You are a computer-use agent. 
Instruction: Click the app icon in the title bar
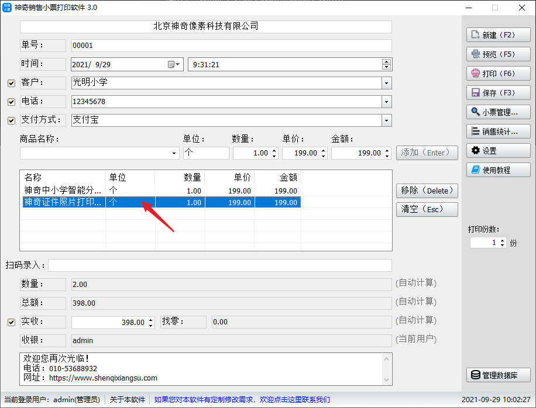7,8
